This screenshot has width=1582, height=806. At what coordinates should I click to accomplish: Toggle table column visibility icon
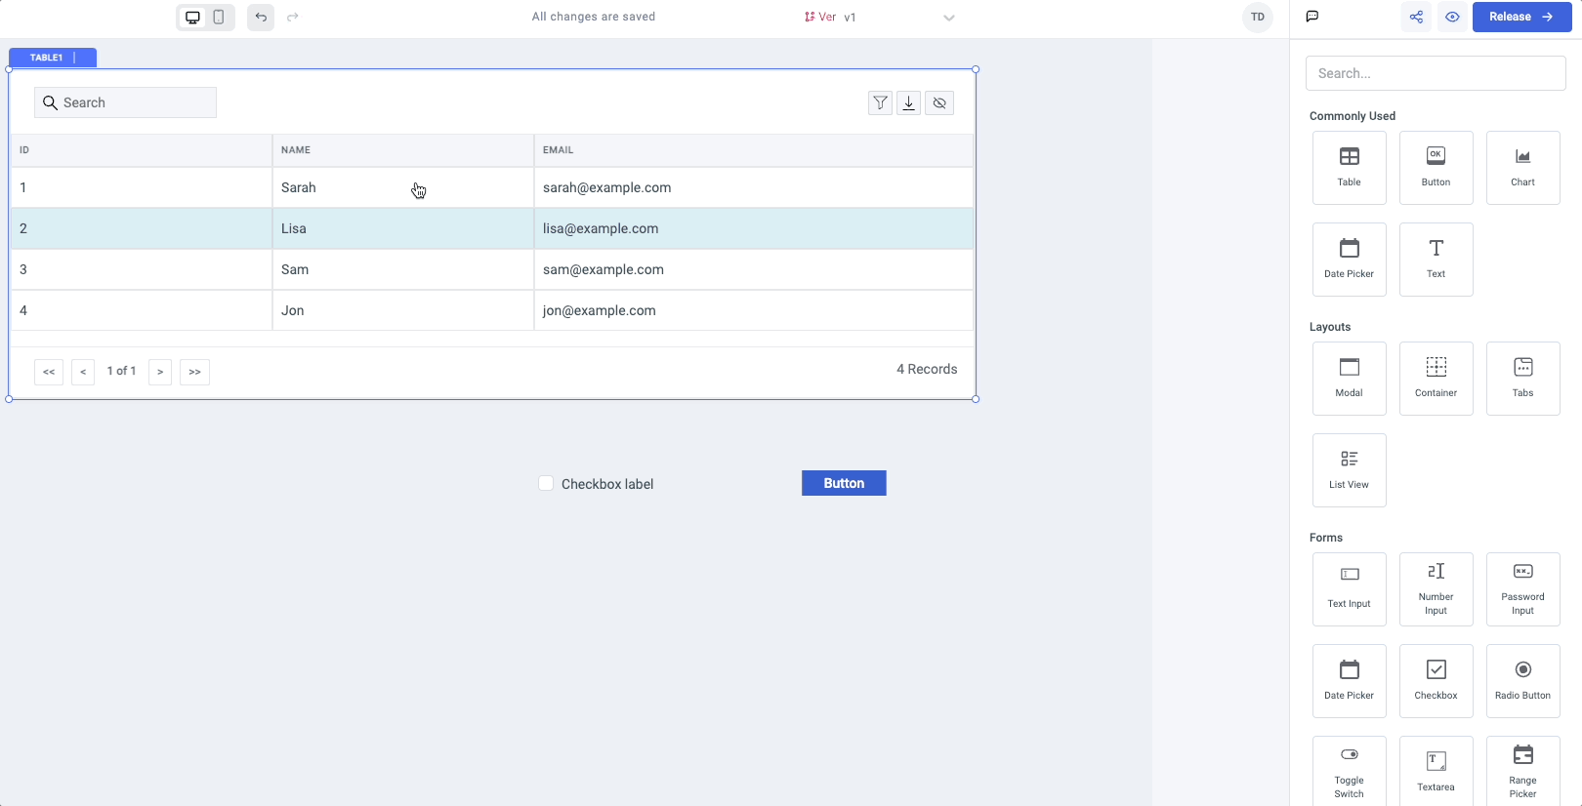(939, 103)
